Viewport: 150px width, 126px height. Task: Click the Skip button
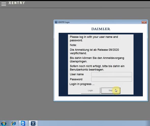pos(111,90)
